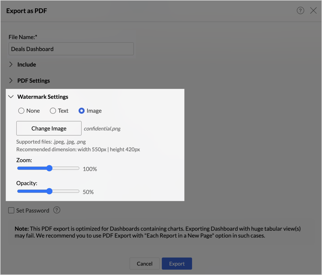
Task: Click the Change Image button
Action: pos(49,128)
